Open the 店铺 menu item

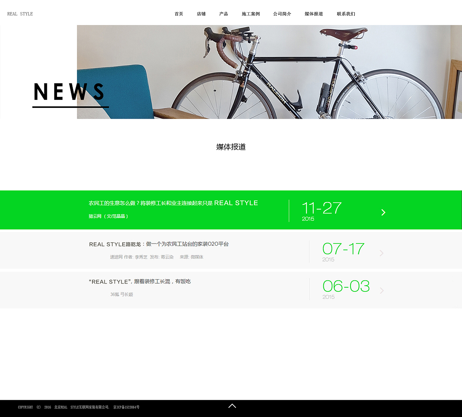[201, 14]
